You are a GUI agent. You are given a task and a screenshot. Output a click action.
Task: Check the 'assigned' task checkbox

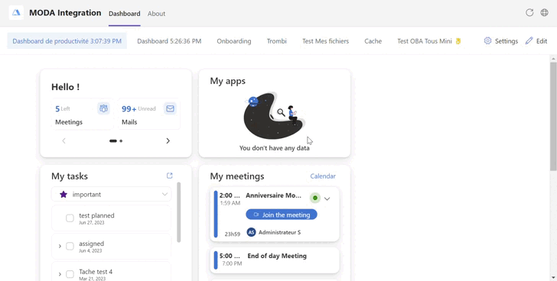tap(70, 246)
